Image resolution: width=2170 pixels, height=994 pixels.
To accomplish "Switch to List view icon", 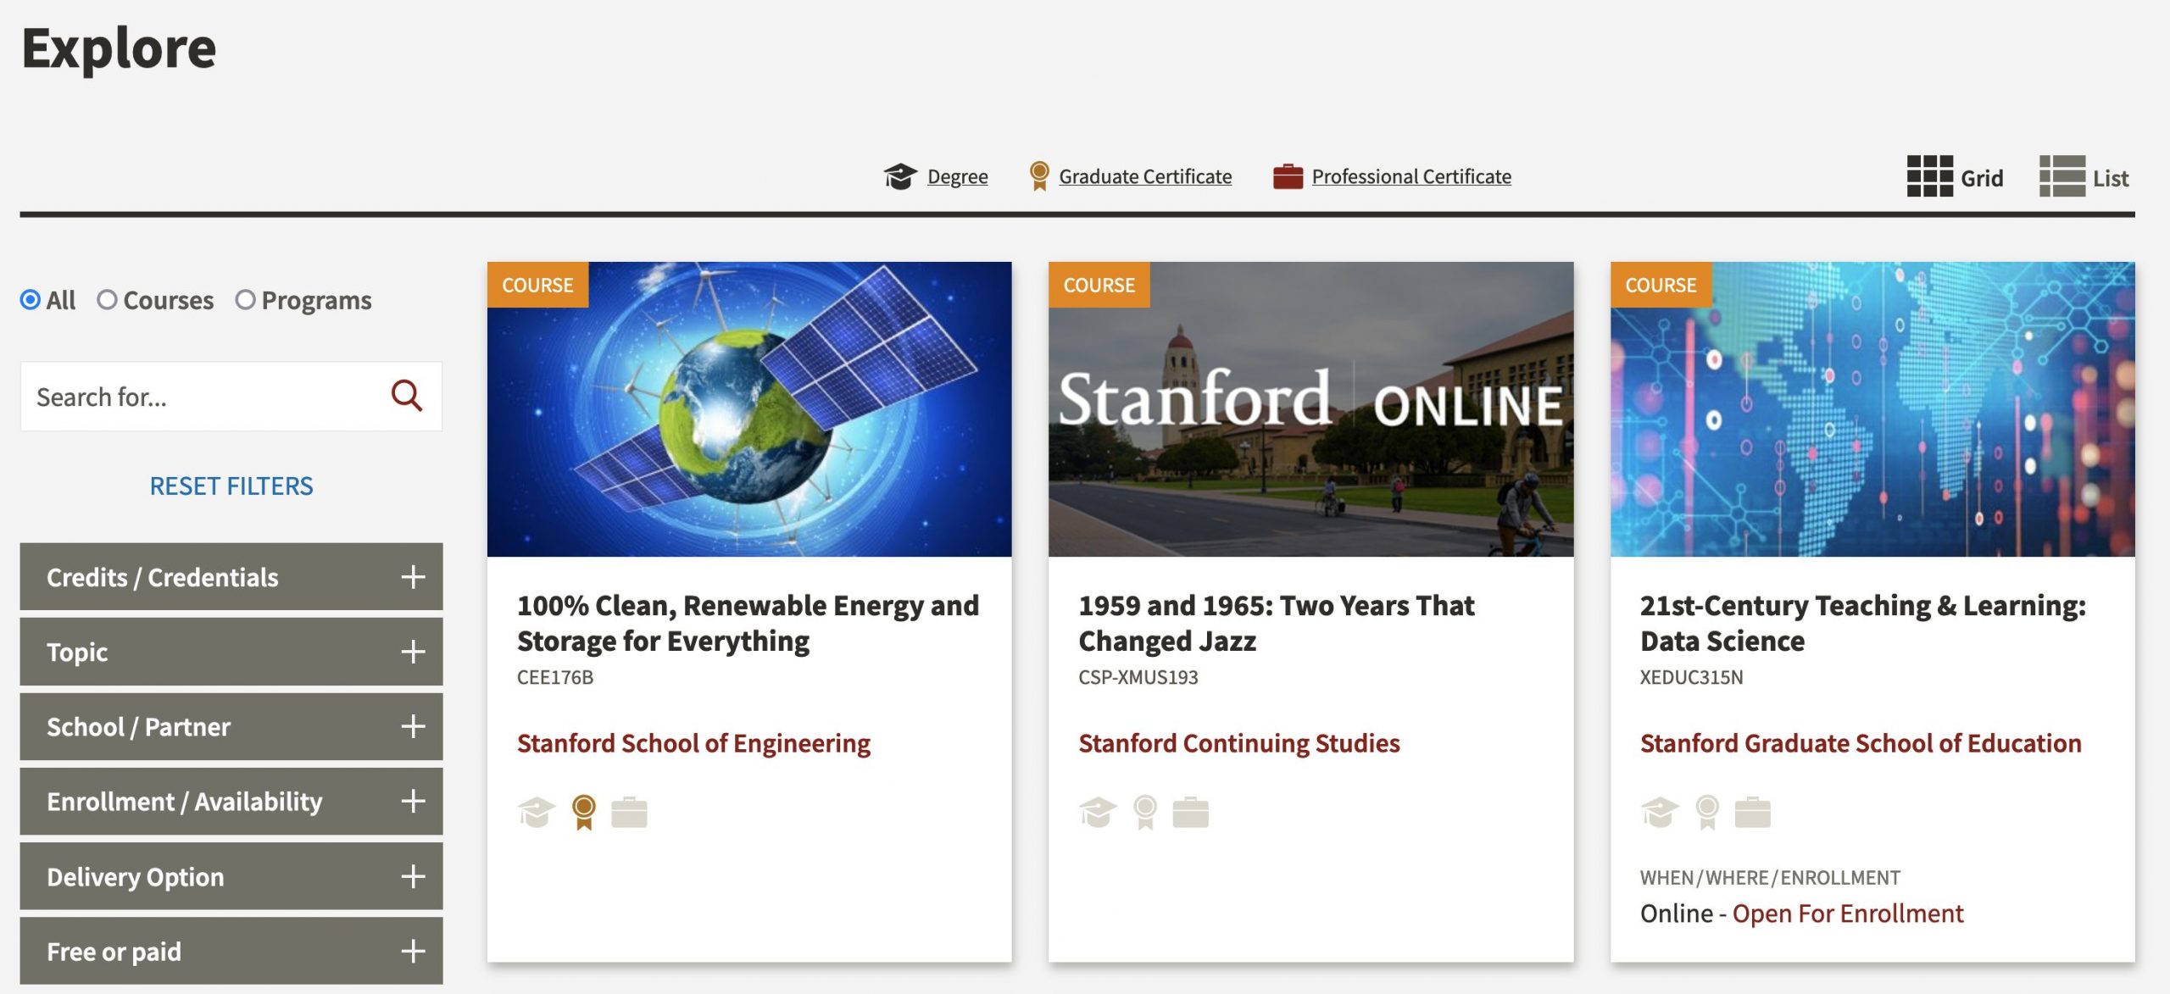I will coord(2062,176).
